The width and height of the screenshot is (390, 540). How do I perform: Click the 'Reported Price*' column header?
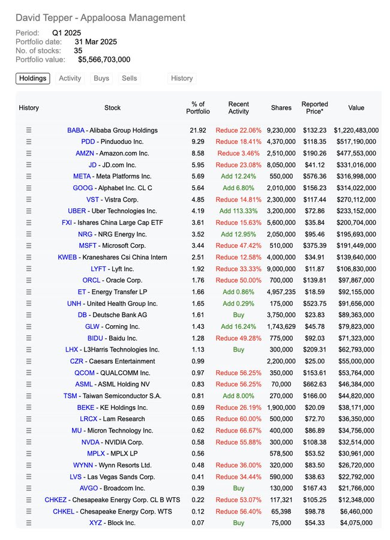click(314, 108)
